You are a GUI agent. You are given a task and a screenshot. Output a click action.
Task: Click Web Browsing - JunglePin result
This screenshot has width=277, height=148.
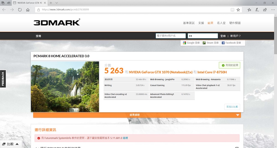[172, 79]
